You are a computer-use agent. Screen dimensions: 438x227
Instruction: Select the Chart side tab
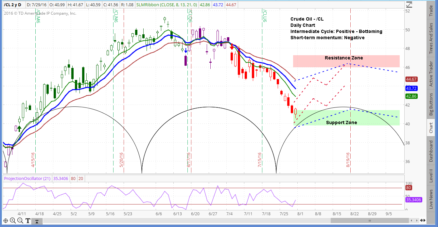tap(431, 128)
